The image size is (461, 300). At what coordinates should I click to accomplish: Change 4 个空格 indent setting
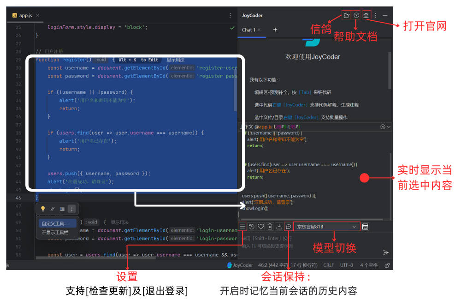pyautogui.click(x=369, y=265)
